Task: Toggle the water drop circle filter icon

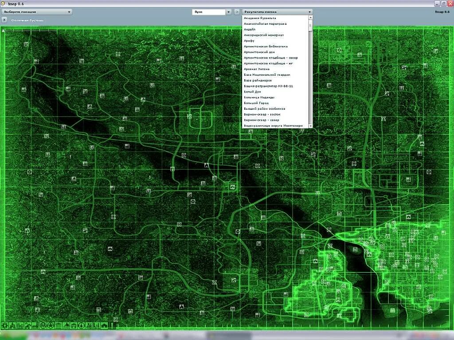Action: [x=82, y=325]
